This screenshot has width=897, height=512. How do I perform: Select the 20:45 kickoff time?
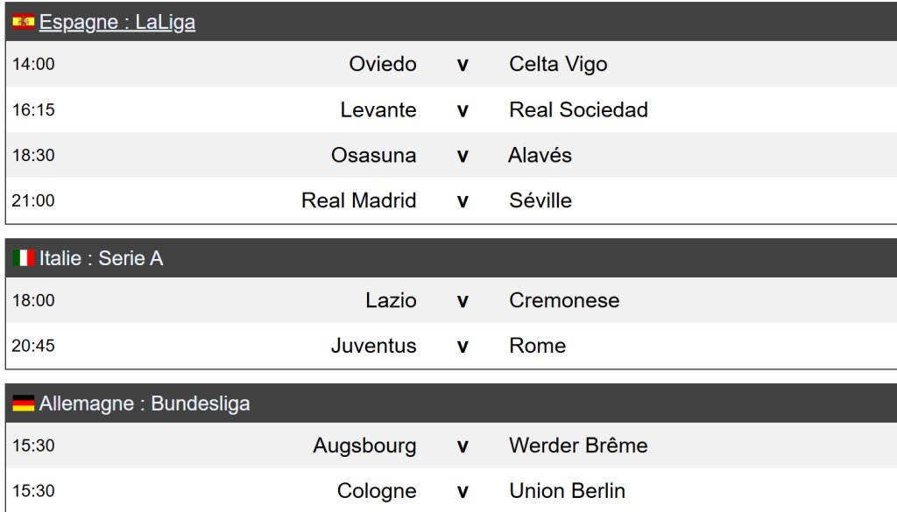(33, 347)
